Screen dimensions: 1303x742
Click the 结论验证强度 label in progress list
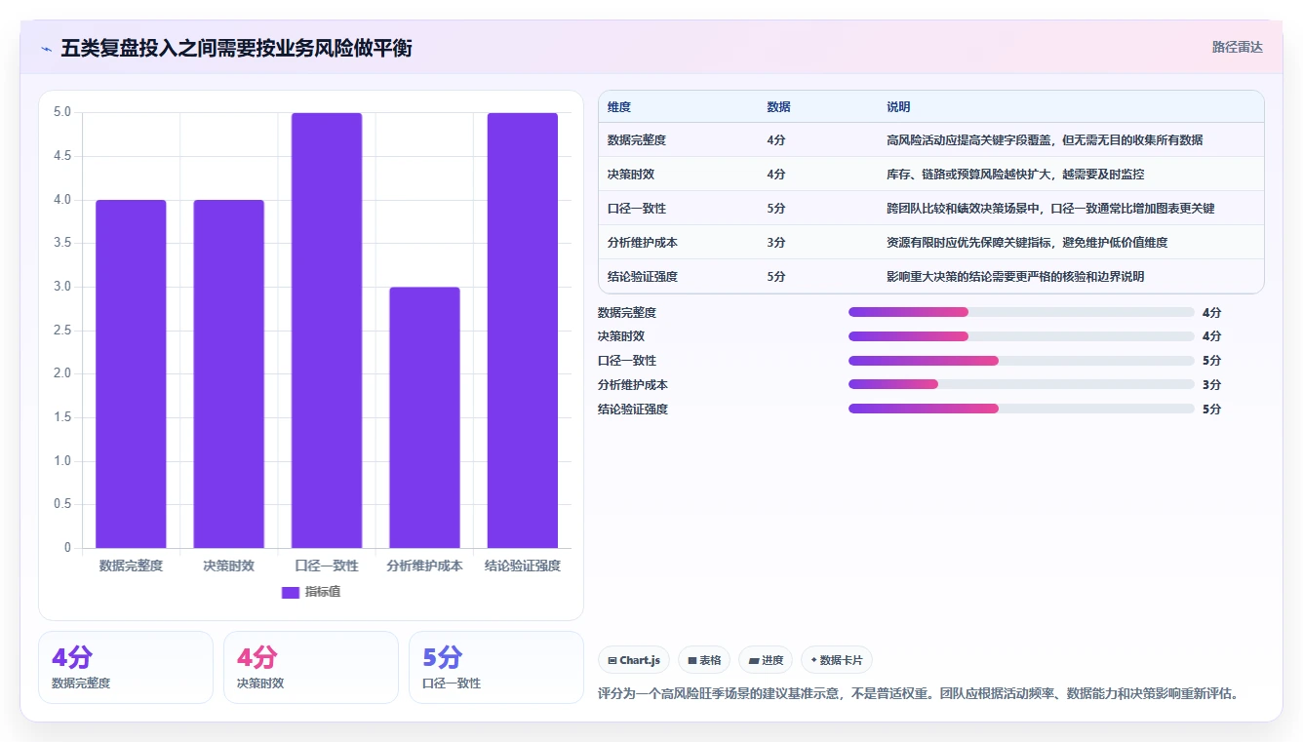click(633, 410)
